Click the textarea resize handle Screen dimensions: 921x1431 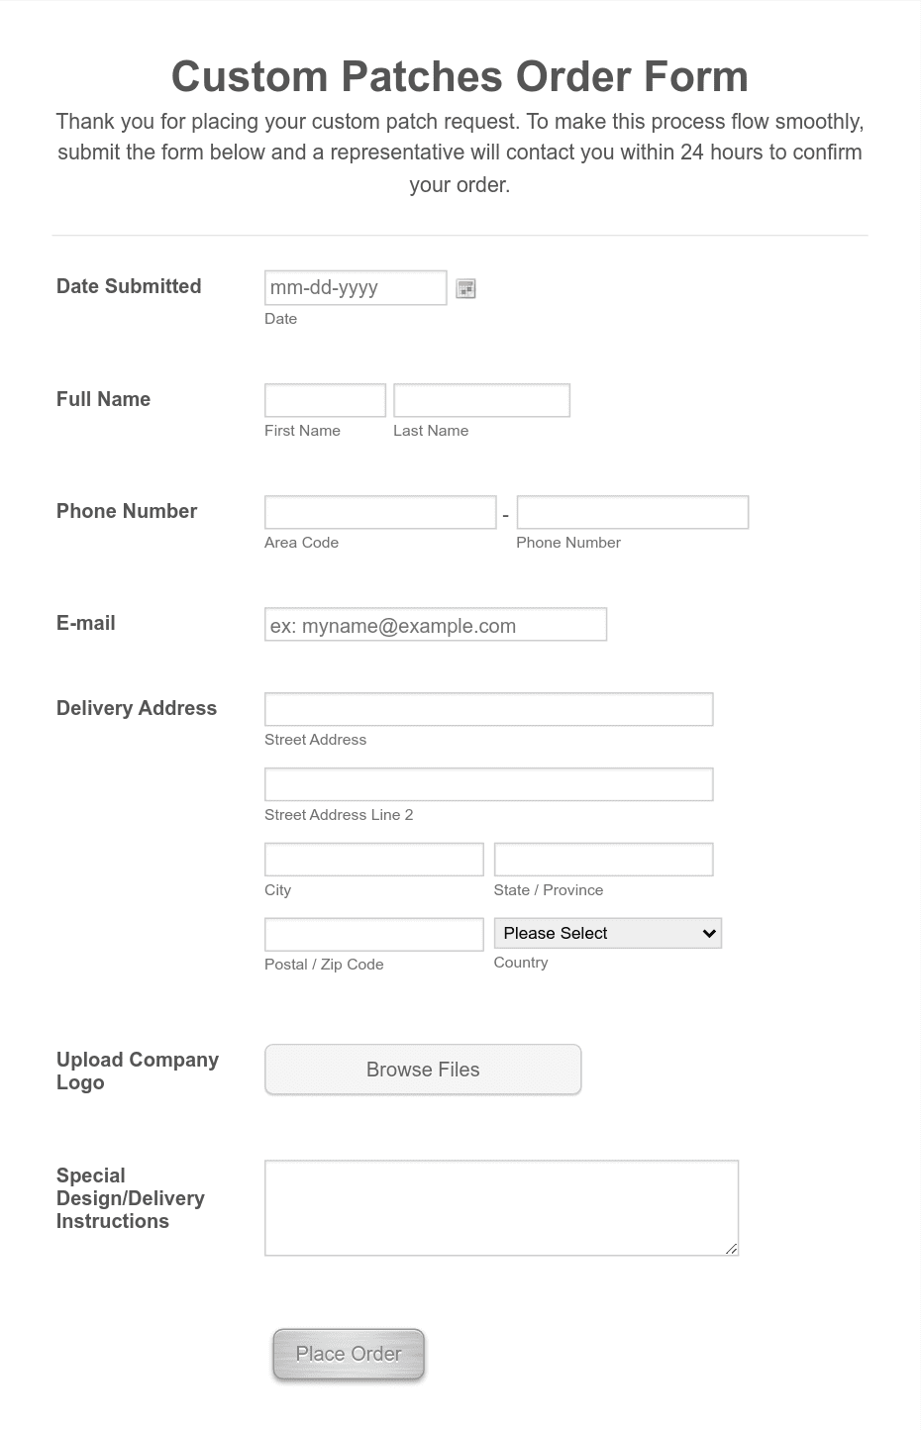pyautogui.click(x=733, y=1249)
